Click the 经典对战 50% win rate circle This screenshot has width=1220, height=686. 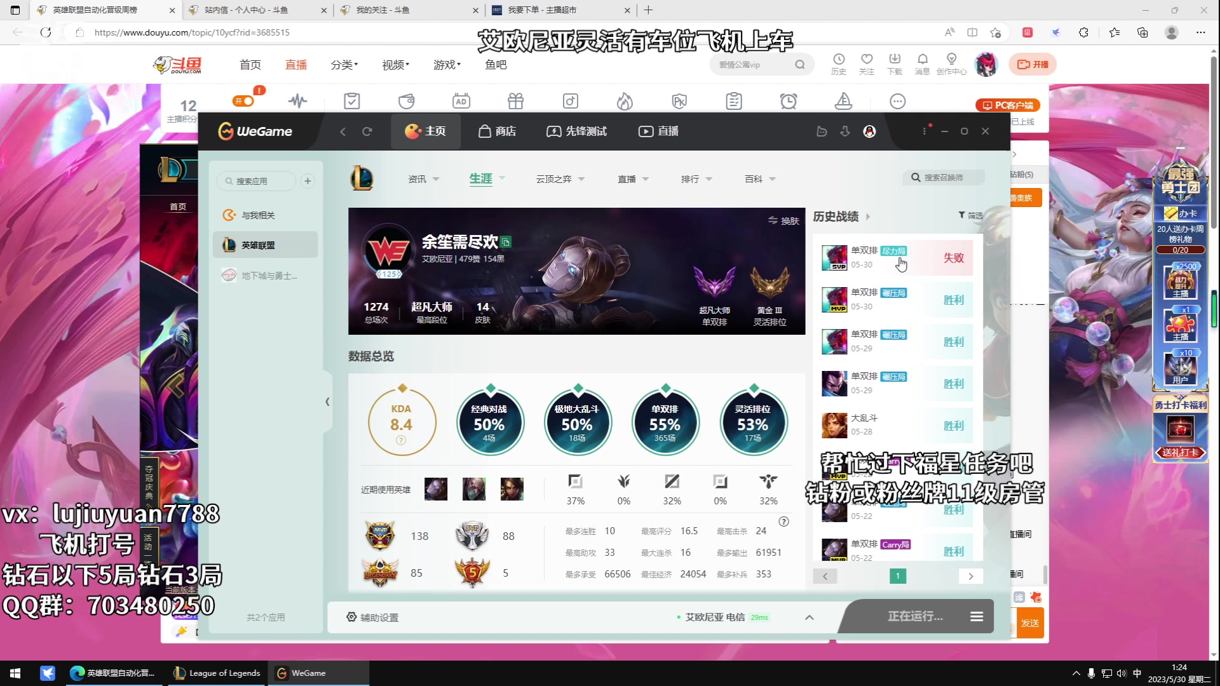[490, 422]
